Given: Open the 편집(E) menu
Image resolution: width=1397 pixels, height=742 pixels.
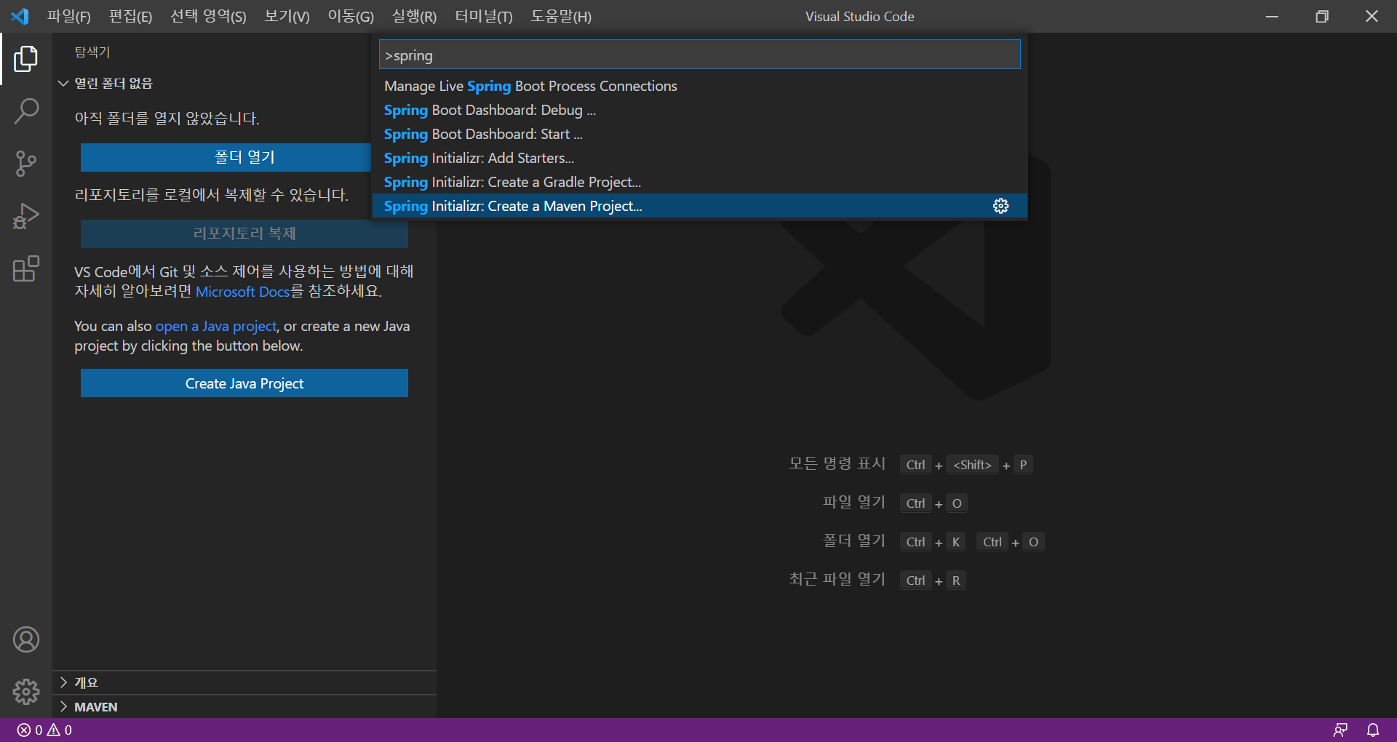Looking at the screenshot, I should [130, 16].
